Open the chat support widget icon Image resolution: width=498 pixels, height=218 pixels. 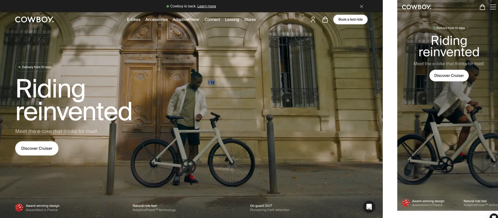369,207
